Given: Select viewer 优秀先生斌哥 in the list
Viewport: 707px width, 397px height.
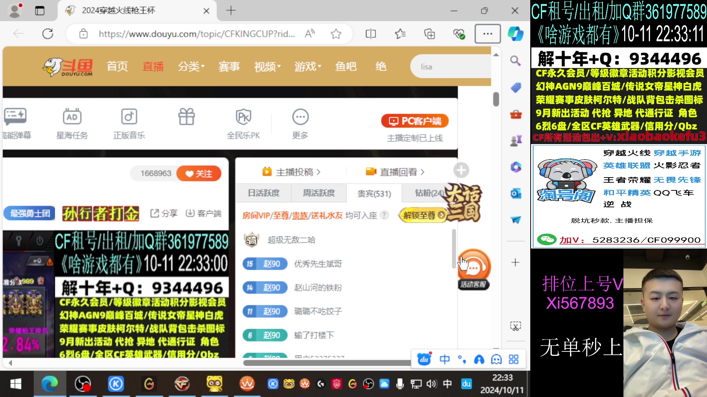Looking at the screenshot, I should [x=318, y=264].
